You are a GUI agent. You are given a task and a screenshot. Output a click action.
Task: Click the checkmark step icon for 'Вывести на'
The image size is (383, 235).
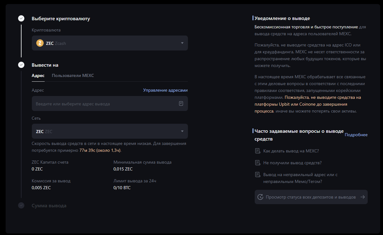pyautogui.click(x=21, y=65)
